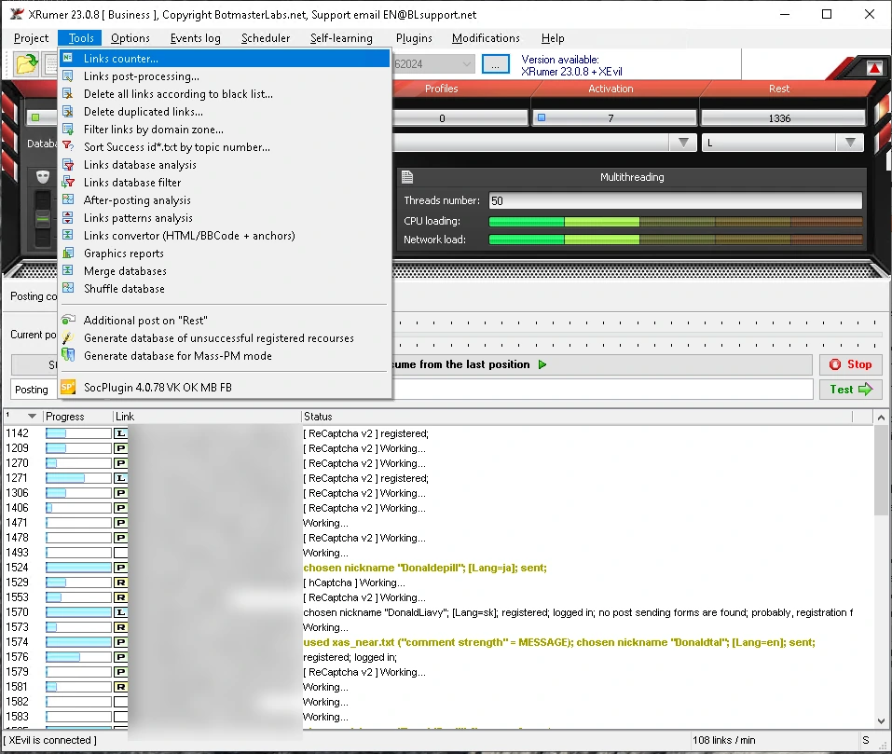This screenshot has height=754, width=892.
Task: Click the Links post-processing icon
Action: [68, 75]
